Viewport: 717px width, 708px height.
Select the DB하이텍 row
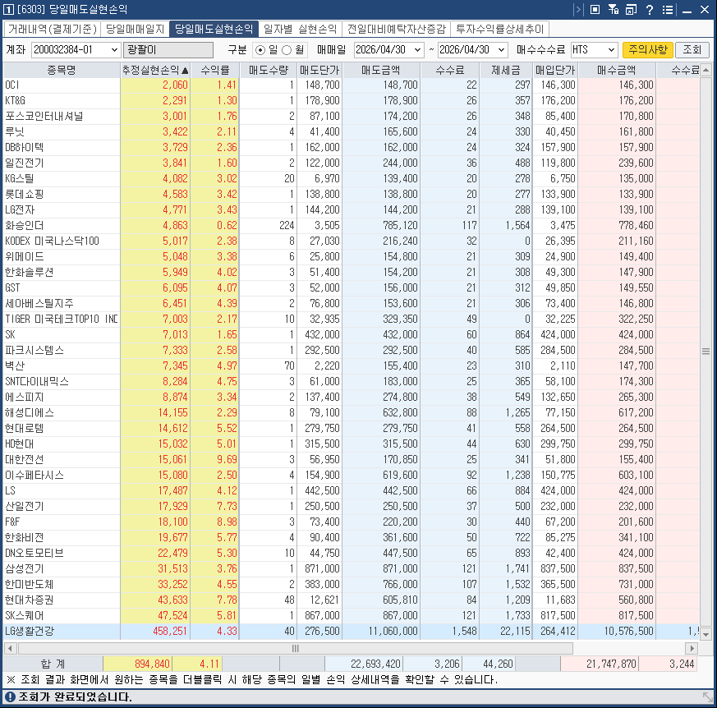tap(352, 147)
